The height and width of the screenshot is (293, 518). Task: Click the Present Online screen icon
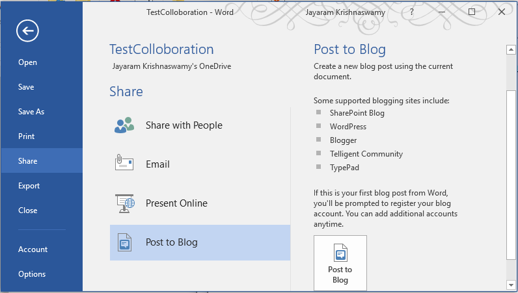pyautogui.click(x=125, y=203)
